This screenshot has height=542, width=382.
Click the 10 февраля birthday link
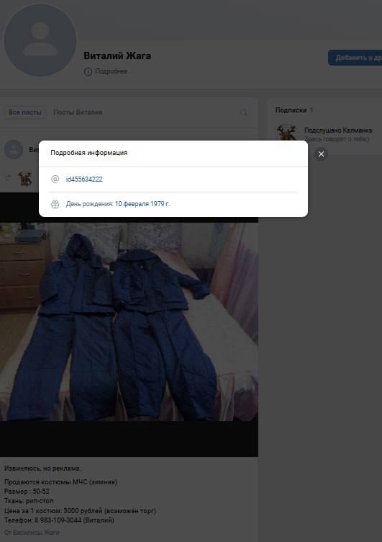point(132,204)
